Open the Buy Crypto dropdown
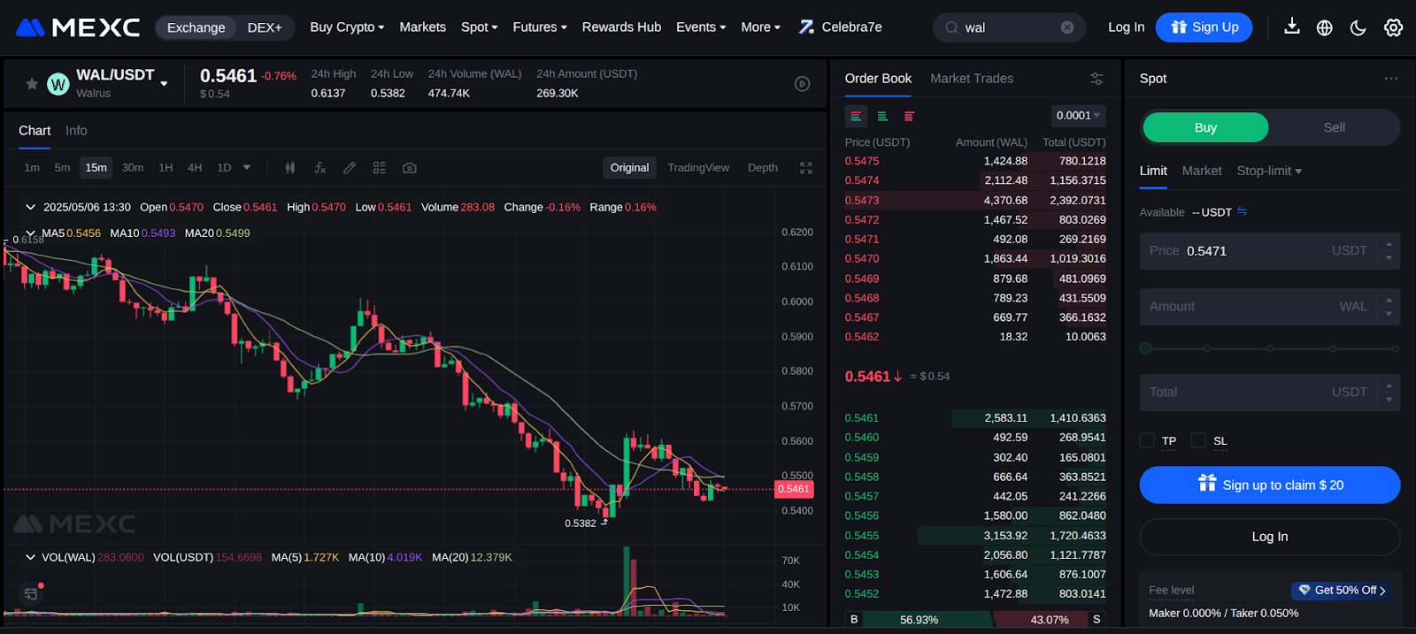Screen dimensions: 1416x634 coord(347,27)
